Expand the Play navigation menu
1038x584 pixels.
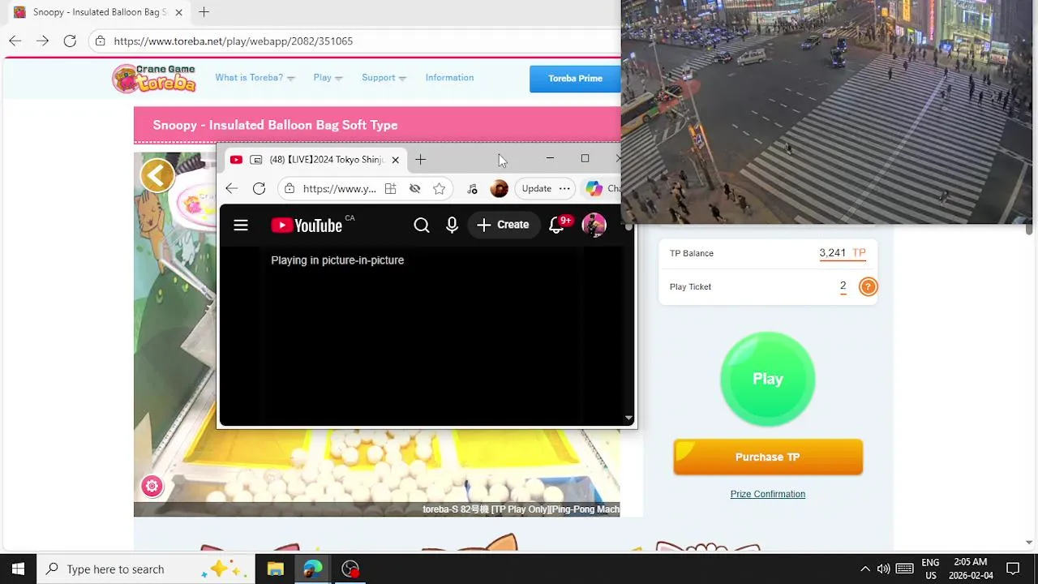328,78
